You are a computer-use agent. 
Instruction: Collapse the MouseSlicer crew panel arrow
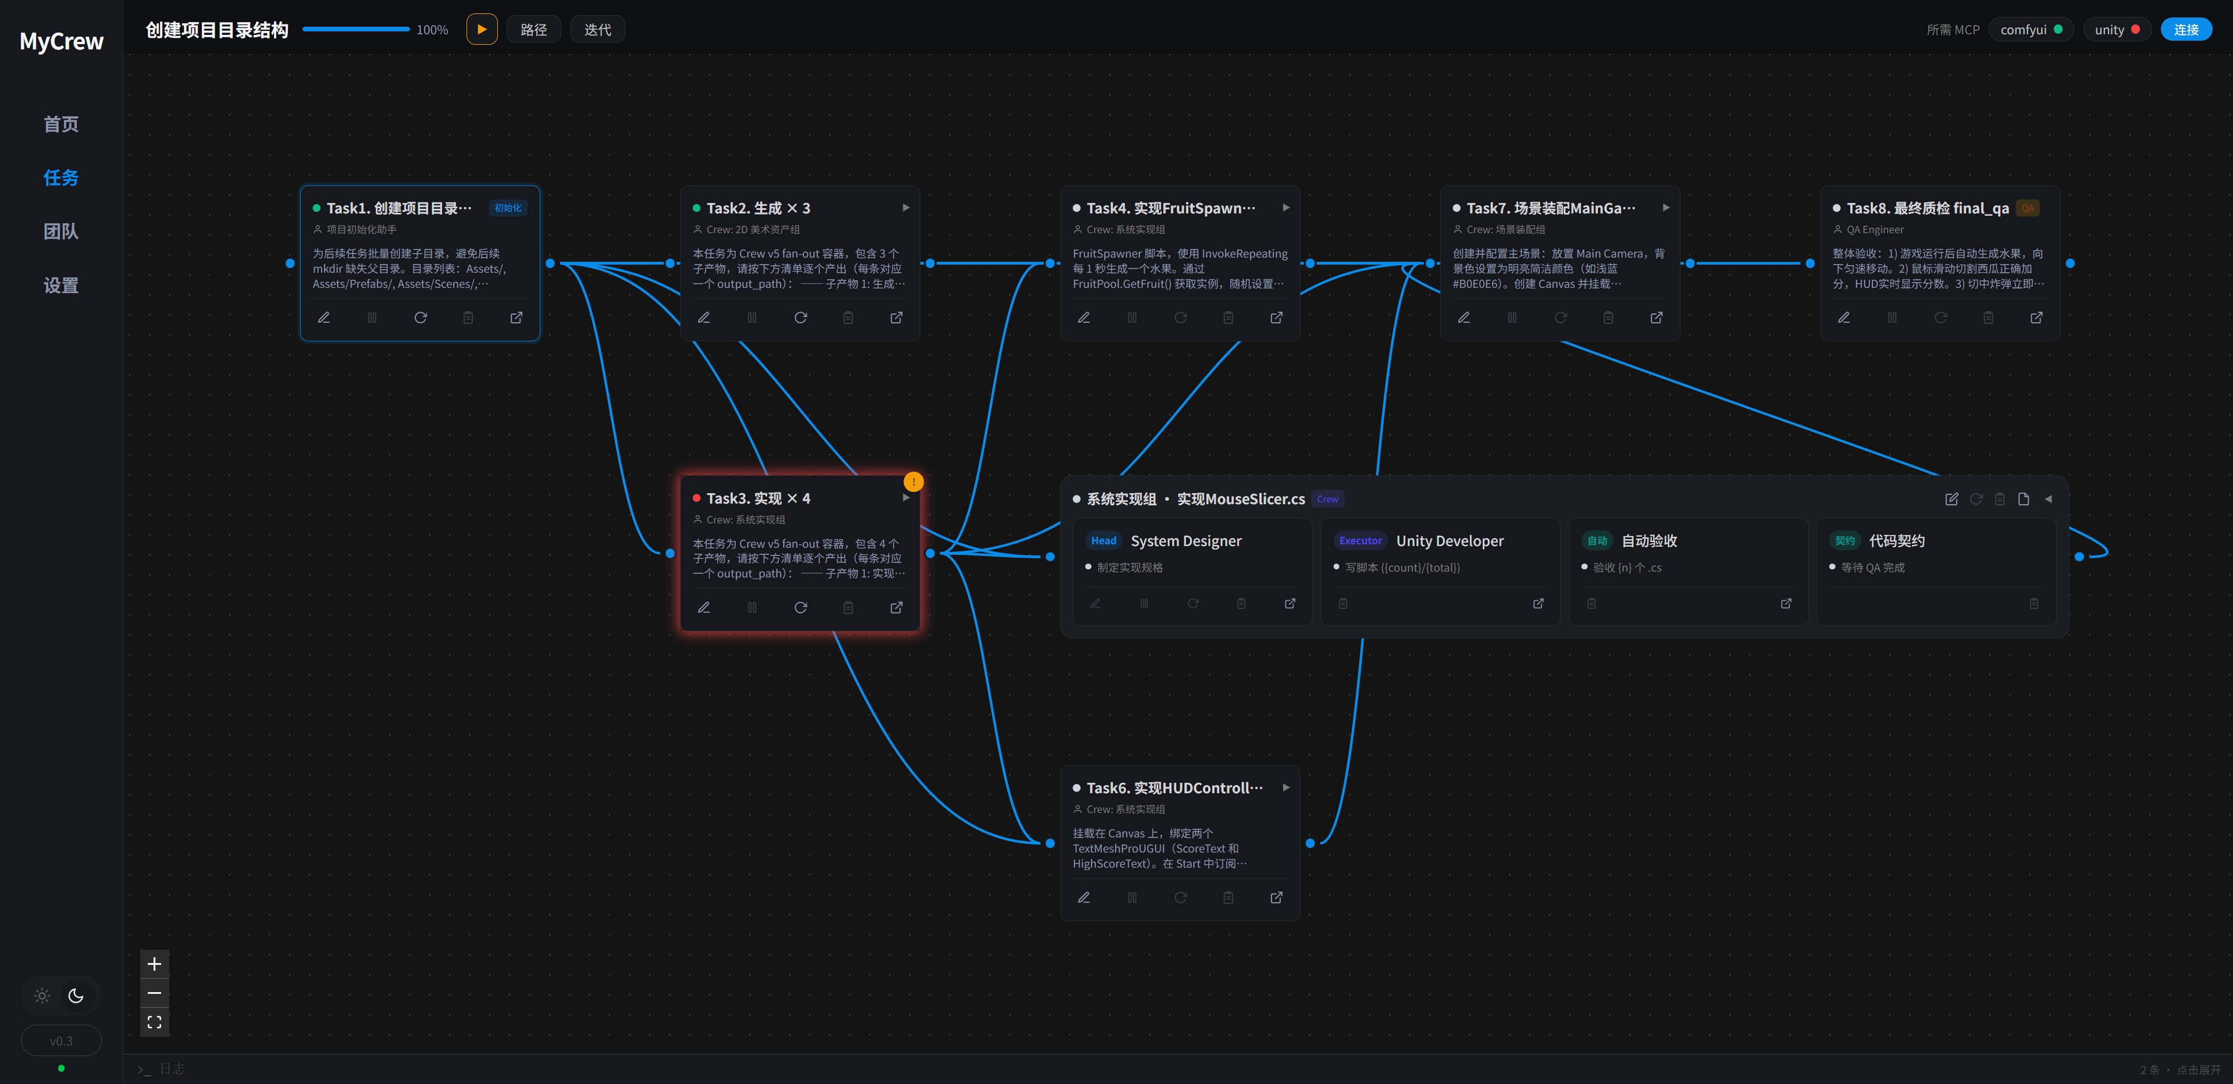pos(2049,499)
